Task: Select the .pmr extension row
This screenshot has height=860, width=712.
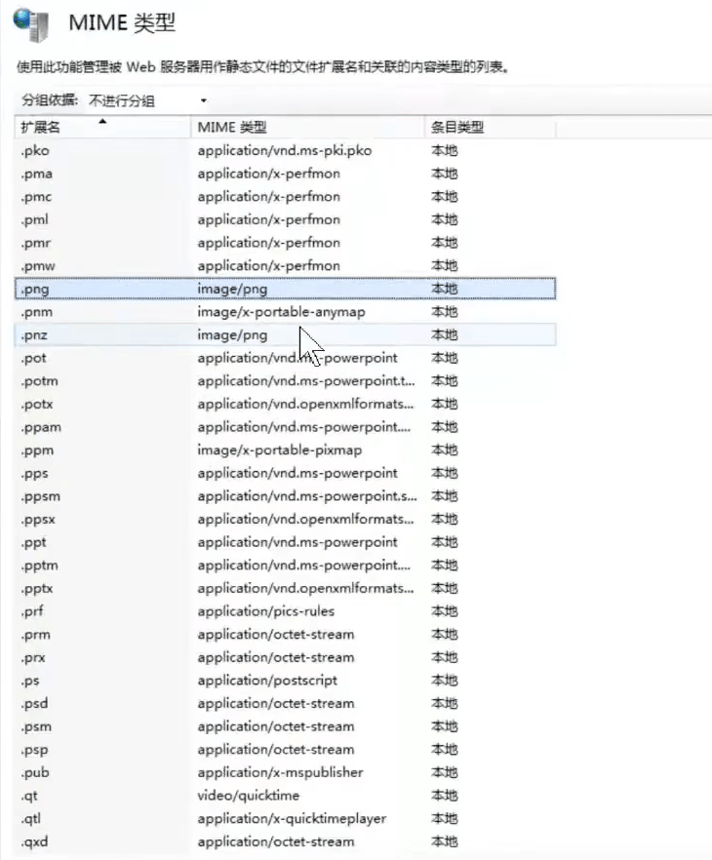Action: point(285,243)
